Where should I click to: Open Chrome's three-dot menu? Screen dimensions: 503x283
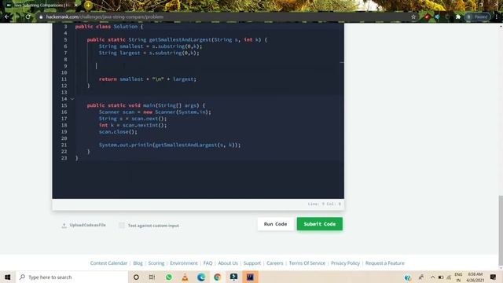(x=496, y=17)
